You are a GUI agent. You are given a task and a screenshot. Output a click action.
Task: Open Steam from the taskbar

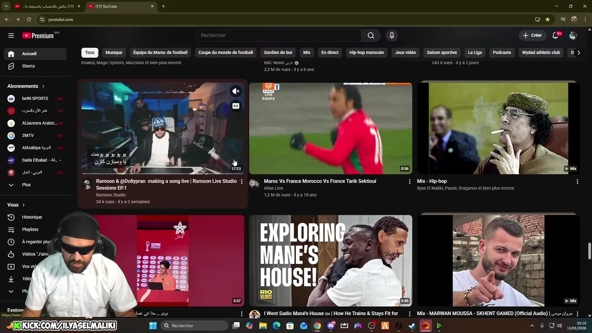(x=412, y=326)
